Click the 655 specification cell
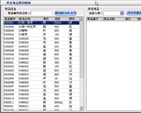This screenshot has height=113, width=141. click(x=61, y=90)
